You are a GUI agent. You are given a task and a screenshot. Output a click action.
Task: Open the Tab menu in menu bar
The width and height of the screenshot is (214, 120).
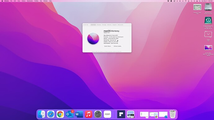click(x=41, y=1)
